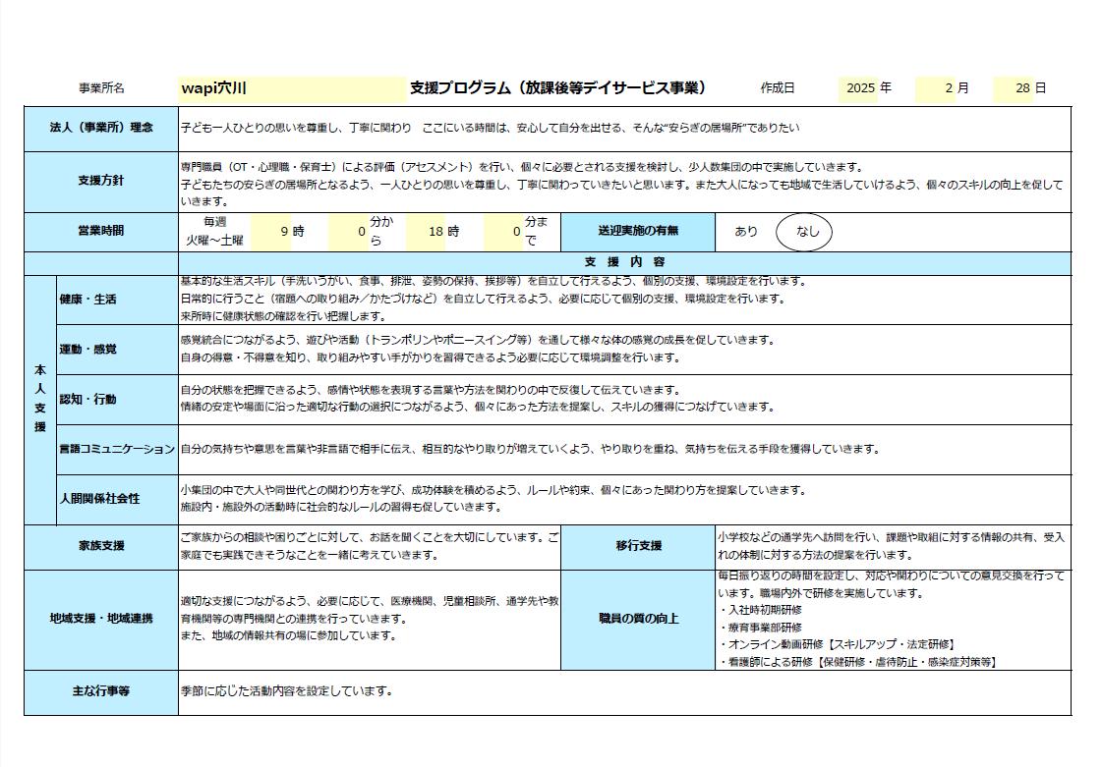Select the 支援方針 label cell
Screen dimensions: 1102x767
101,181
